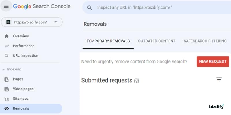Click the Performance trend icon
This screenshot has width=231, height=115.
(x=7, y=46)
